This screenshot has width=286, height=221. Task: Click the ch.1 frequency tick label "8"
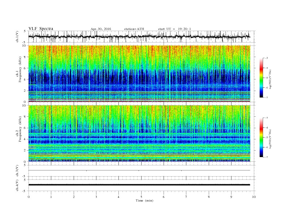coord(25,57)
